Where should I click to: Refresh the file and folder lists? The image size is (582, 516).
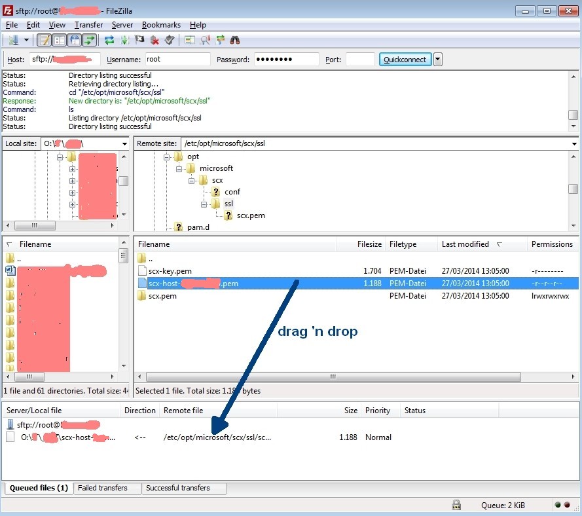point(109,40)
